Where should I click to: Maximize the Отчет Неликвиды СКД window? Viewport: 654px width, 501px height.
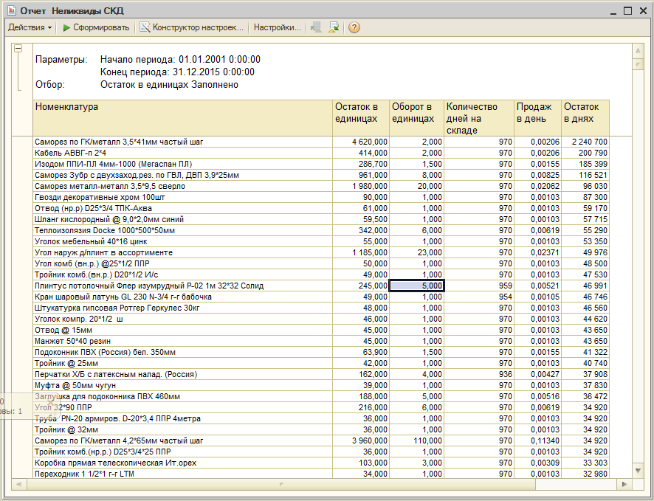tap(627, 11)
